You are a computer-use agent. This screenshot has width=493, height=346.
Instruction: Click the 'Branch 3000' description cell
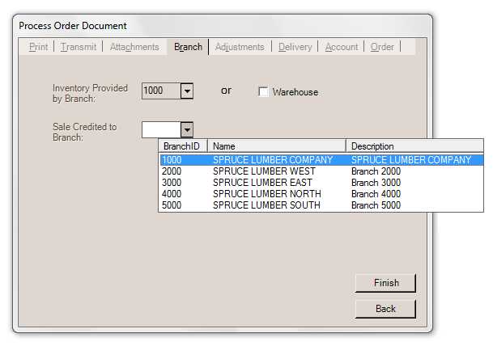[x=376, y=183]
